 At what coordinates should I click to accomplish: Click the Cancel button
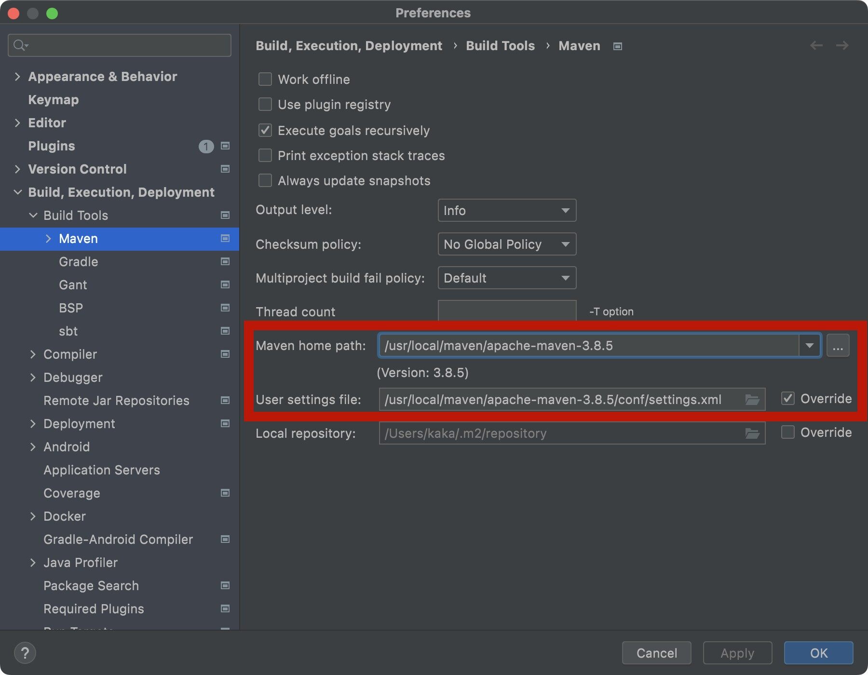pyautogui.click(x=656, y=653)
